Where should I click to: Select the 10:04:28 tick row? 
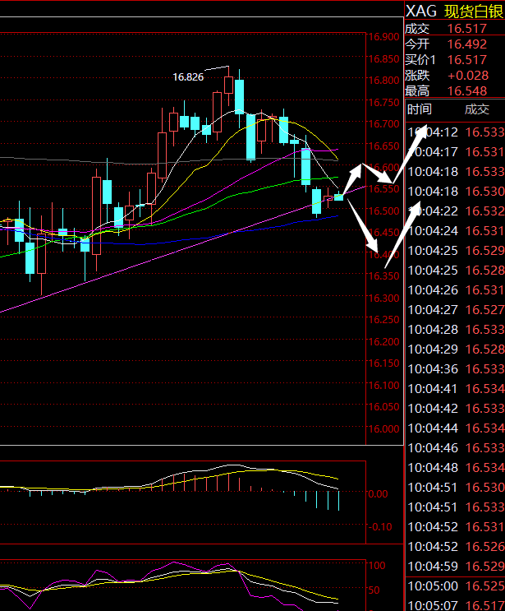(455, 329)
